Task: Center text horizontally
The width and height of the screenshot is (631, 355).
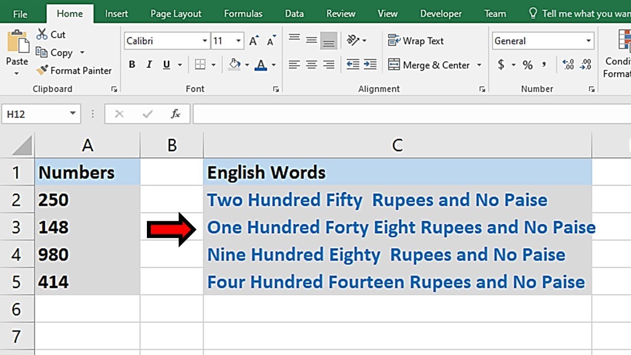Action: pyautogui.click(x=312, y=65)
